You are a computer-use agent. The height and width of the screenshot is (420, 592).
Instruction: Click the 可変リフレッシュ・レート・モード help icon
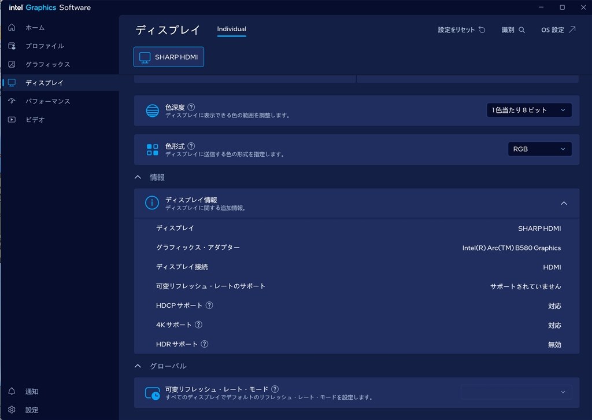275,389
